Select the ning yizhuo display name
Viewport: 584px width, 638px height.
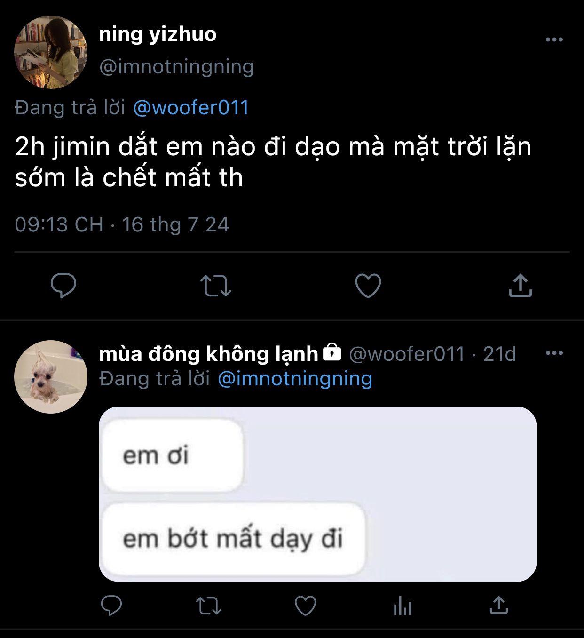point(158,34)
